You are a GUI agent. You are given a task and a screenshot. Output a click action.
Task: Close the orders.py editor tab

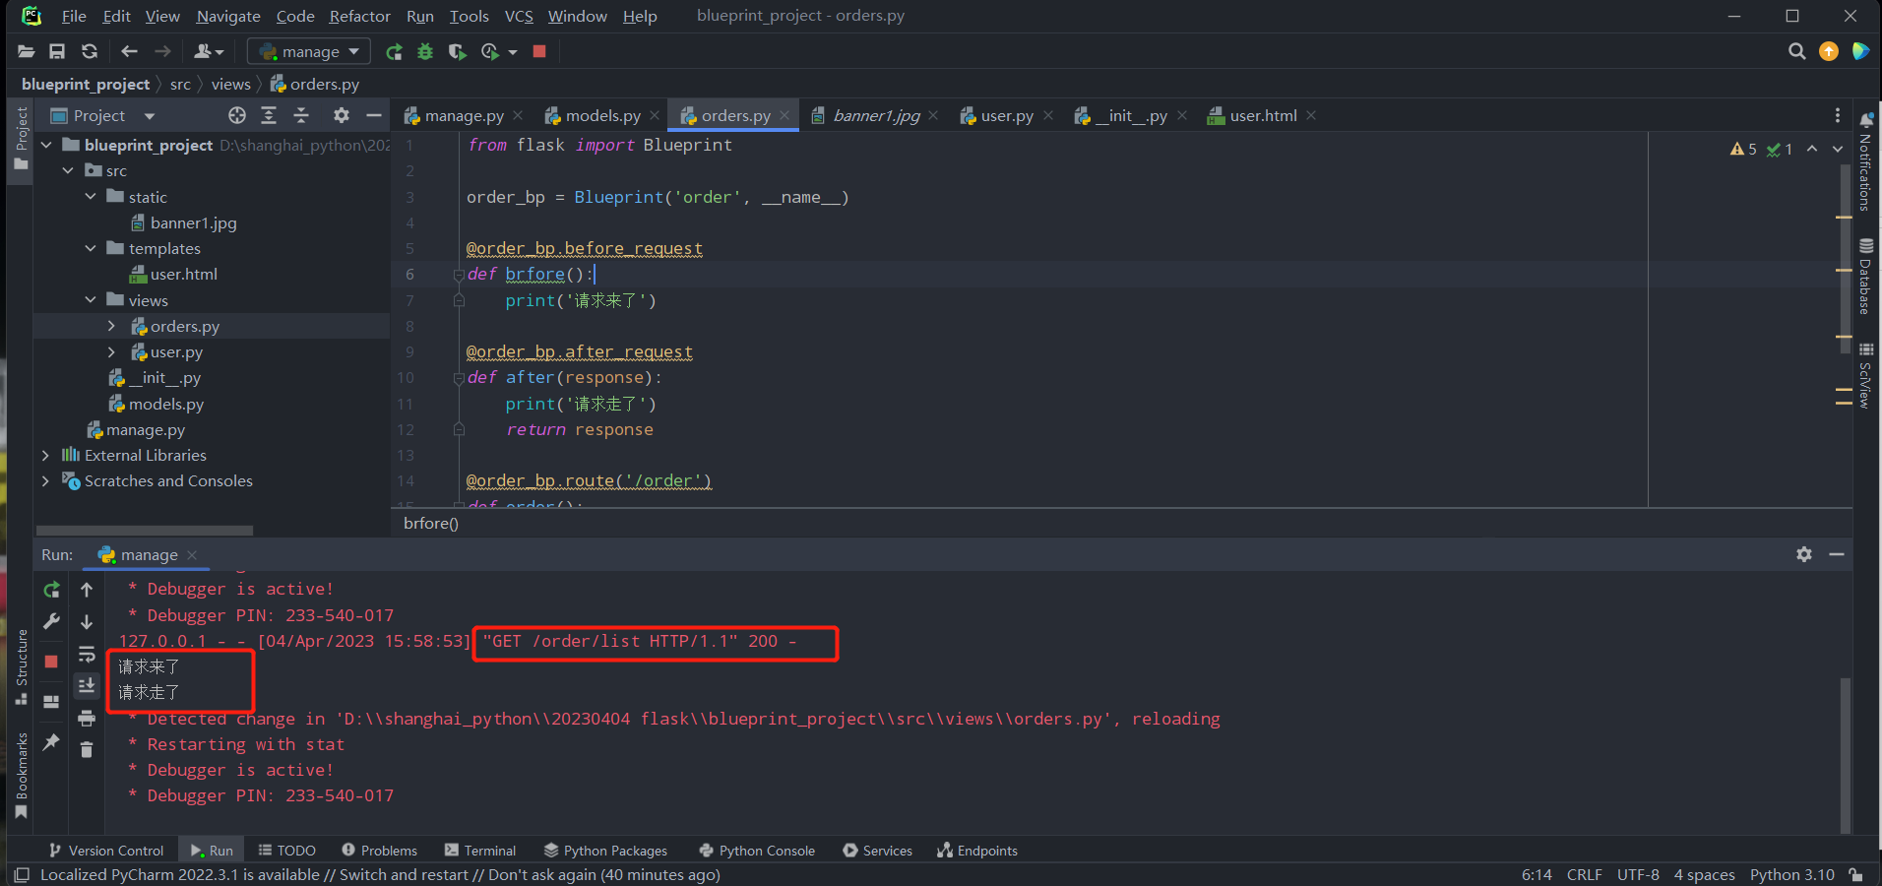tap(784, 115)
